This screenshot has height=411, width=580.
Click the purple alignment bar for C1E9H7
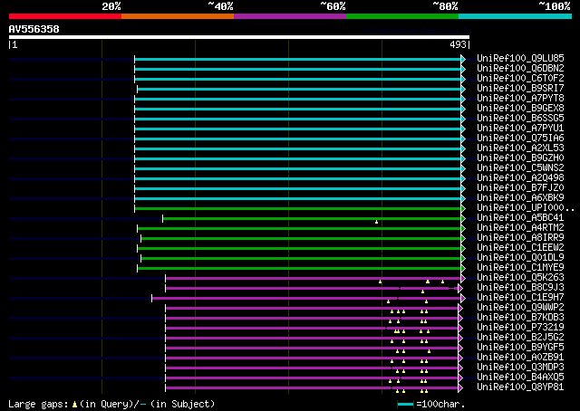click(306, 298)
